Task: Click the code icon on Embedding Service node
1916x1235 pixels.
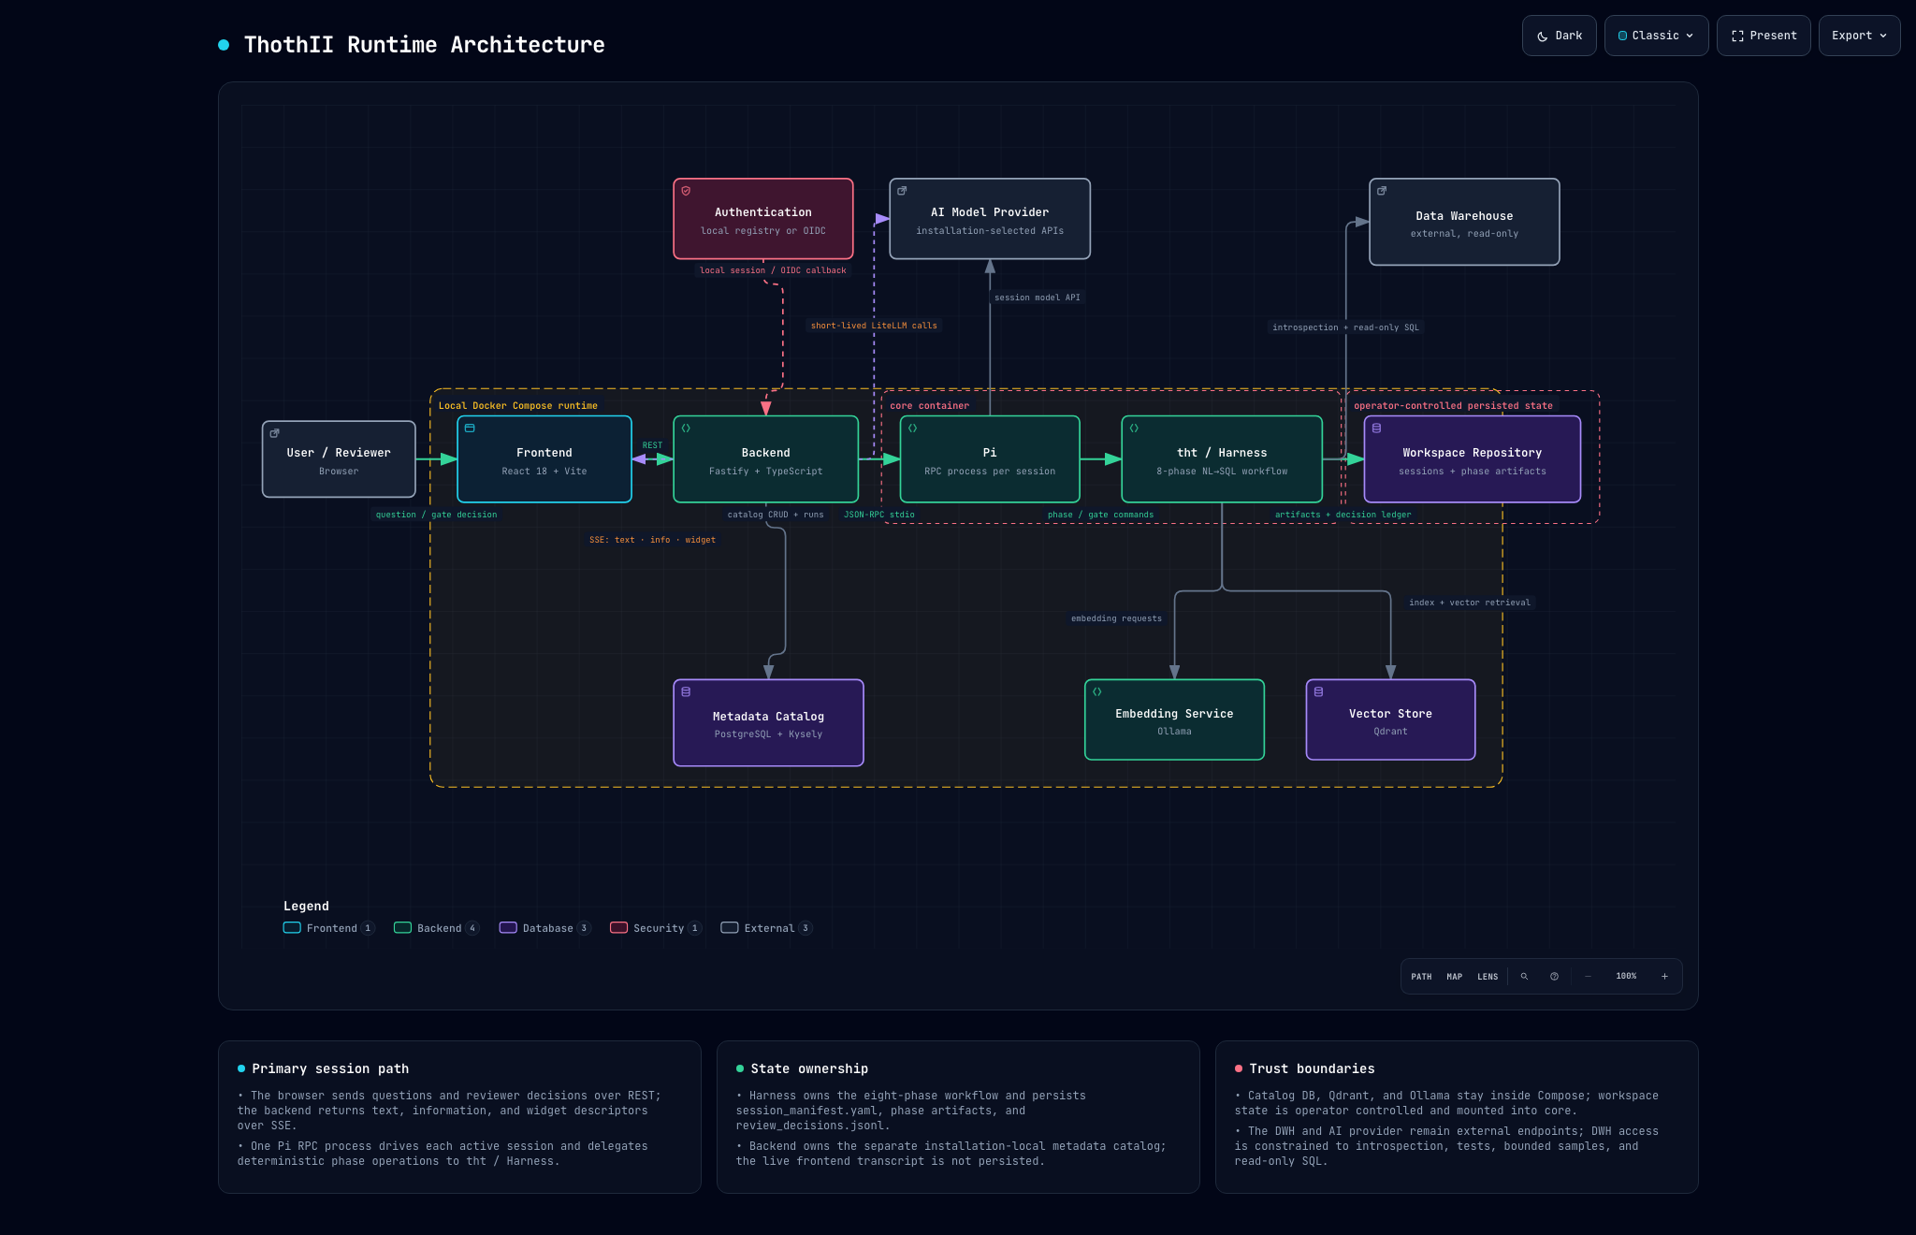Action: [x=1097, y=691]
